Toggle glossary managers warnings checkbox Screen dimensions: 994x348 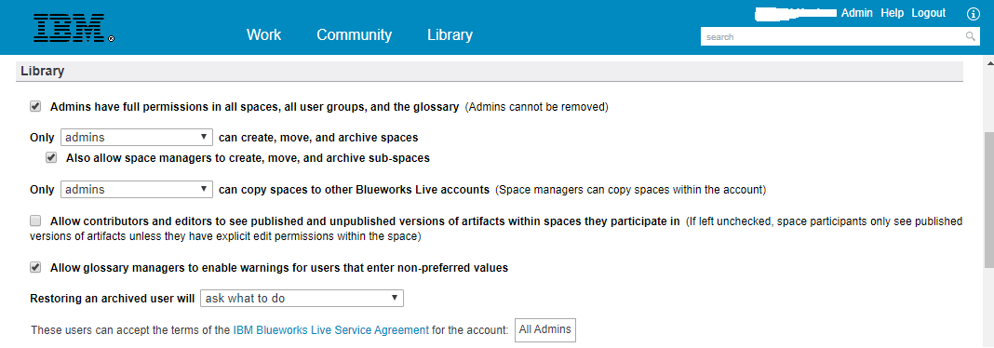35,267
